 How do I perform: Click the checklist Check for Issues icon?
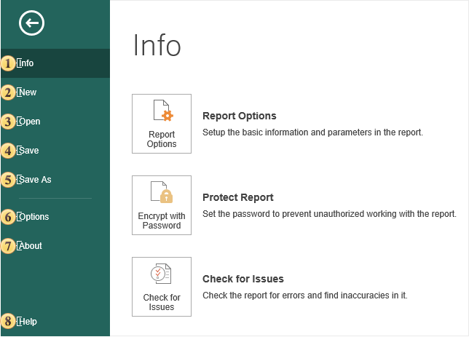(x=162, y=274)
